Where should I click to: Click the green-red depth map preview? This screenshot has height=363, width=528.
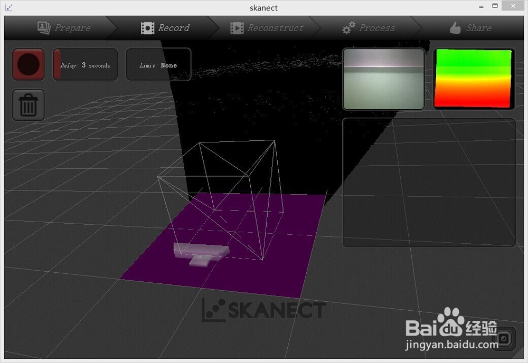tap(474, 79)
